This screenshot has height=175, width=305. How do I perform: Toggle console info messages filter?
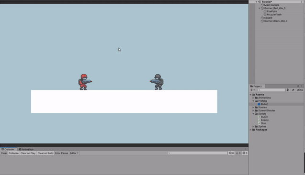[x=231, y=153]
